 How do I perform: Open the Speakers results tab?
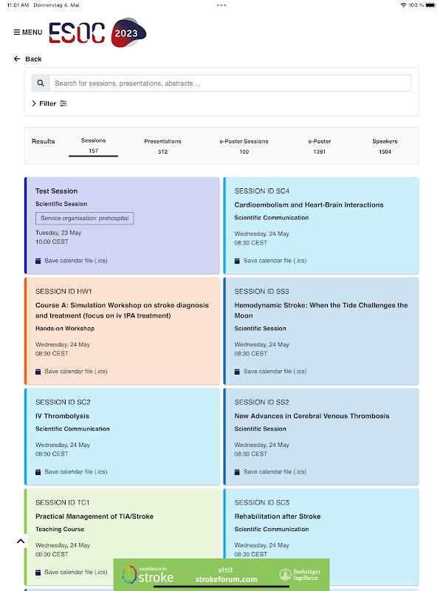pyautogui.click(x=385, y=146)
